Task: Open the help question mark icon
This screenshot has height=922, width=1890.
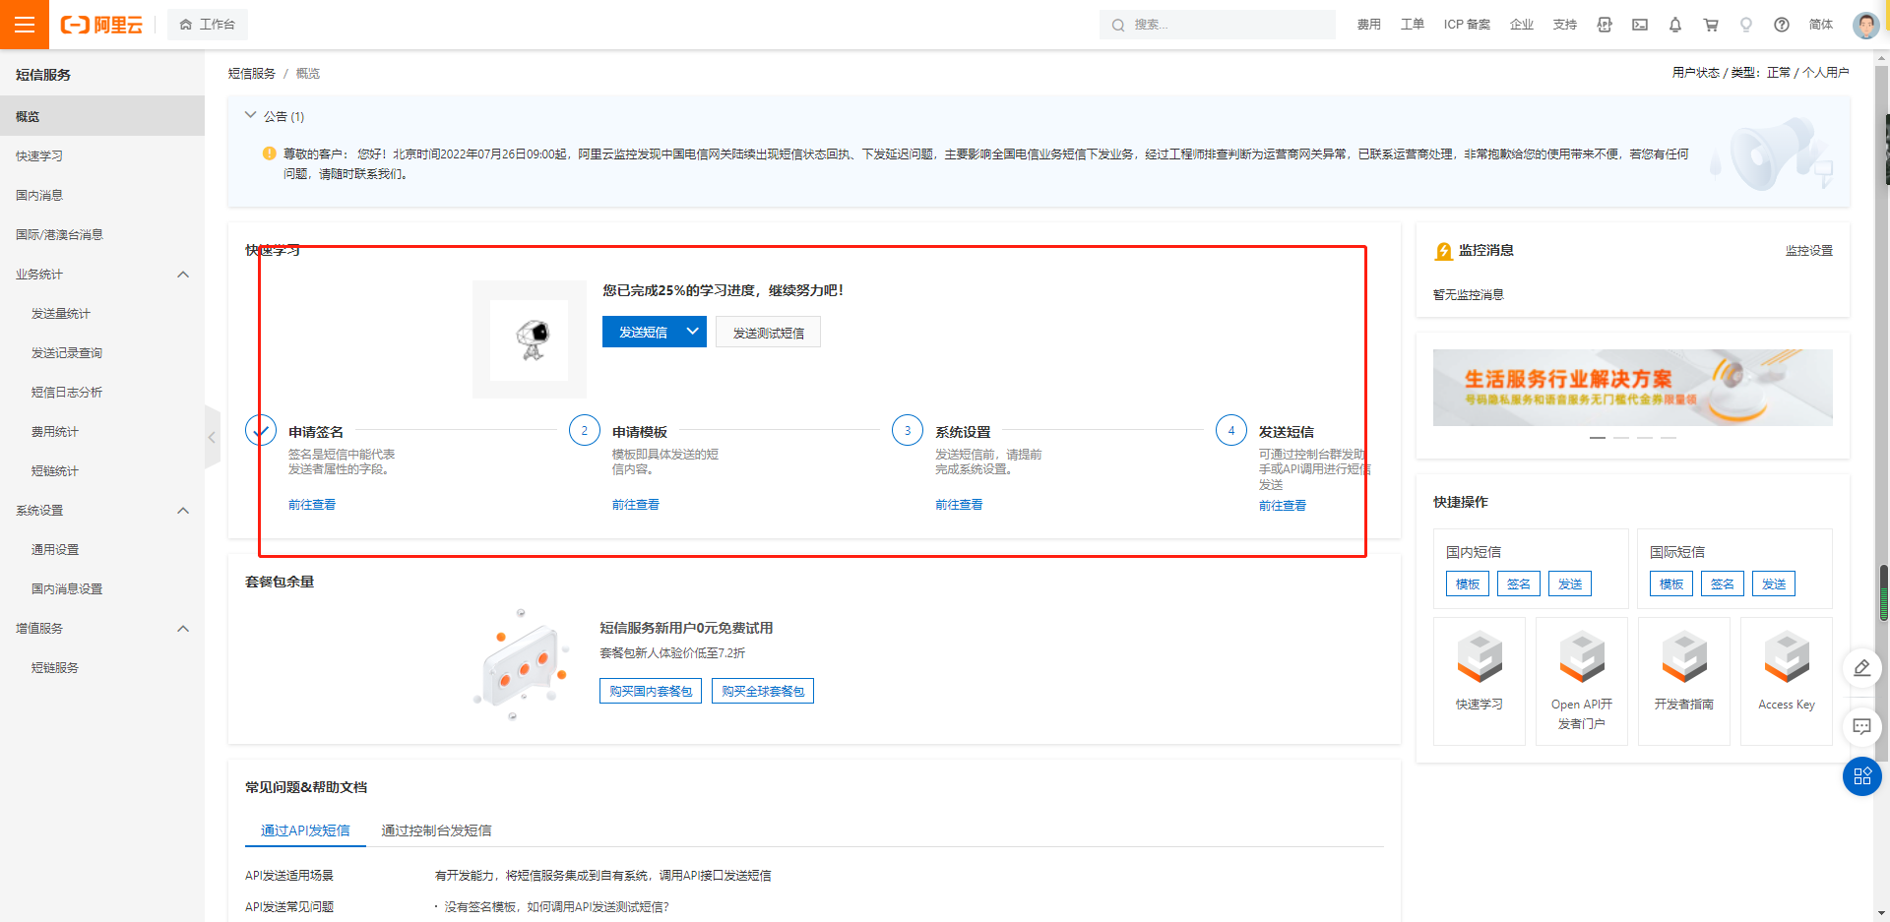Action: tap(1782, 25)
